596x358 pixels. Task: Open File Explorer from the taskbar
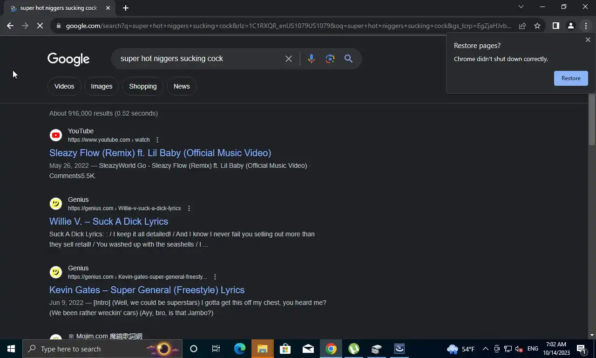262,349
